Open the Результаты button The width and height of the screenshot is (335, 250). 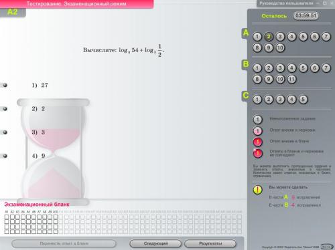(x=210, y=243)
